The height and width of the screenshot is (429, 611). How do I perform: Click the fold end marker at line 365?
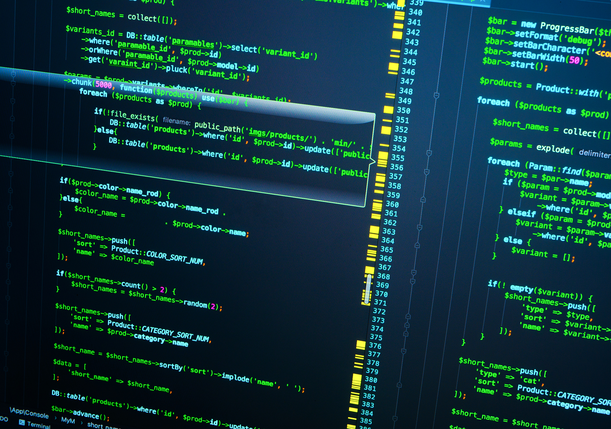[417, 245]
